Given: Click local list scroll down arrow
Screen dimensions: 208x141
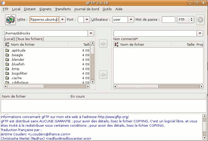Looking at the screenshot, I should pos(92,82).
